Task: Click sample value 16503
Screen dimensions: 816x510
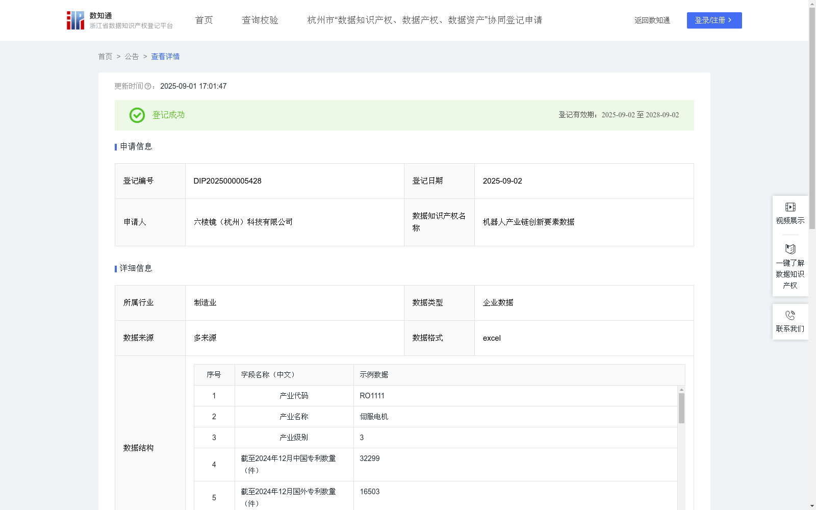Action: (370, 492)
